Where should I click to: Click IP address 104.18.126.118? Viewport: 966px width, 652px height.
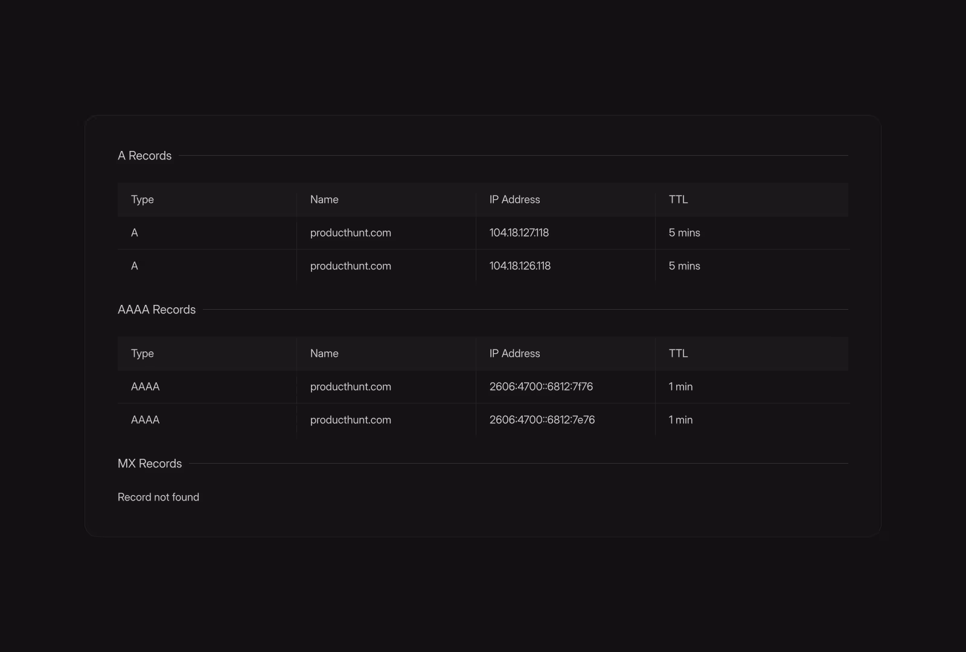pyautogui.click(x=519, y=266)
